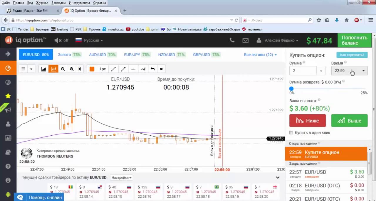Click the Сумма amount input field
Screen dimensions: 376x201
click(x=303, y=71)
